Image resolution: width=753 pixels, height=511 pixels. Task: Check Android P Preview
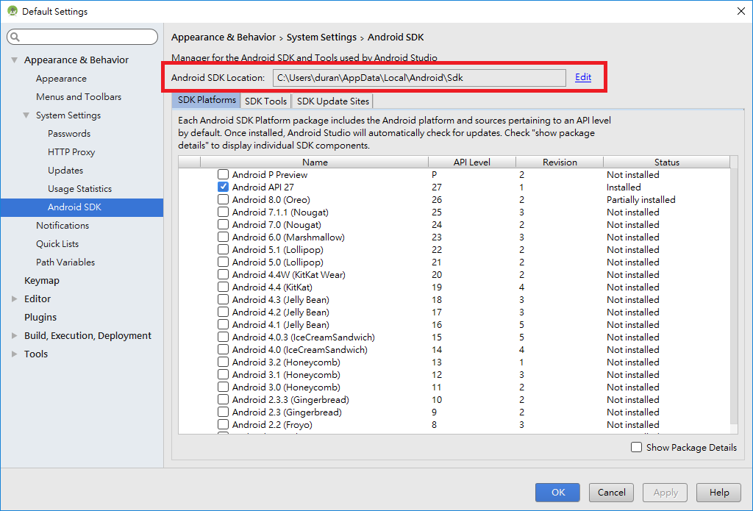(x=223, y=174)
